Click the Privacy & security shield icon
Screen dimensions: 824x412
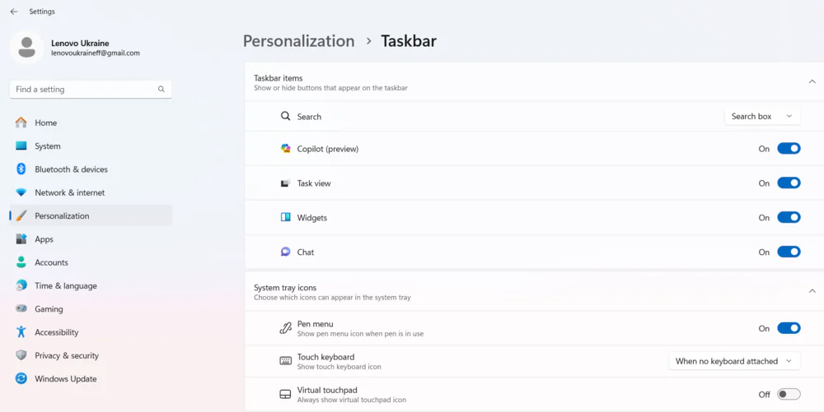pos(21,355)
